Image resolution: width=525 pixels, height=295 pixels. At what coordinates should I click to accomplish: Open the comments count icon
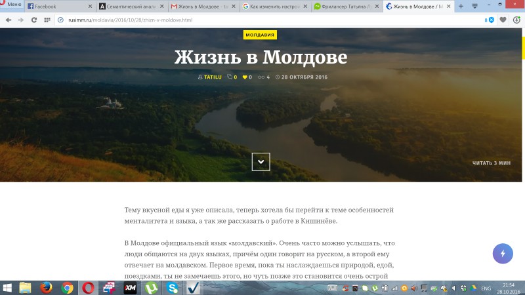229,77
